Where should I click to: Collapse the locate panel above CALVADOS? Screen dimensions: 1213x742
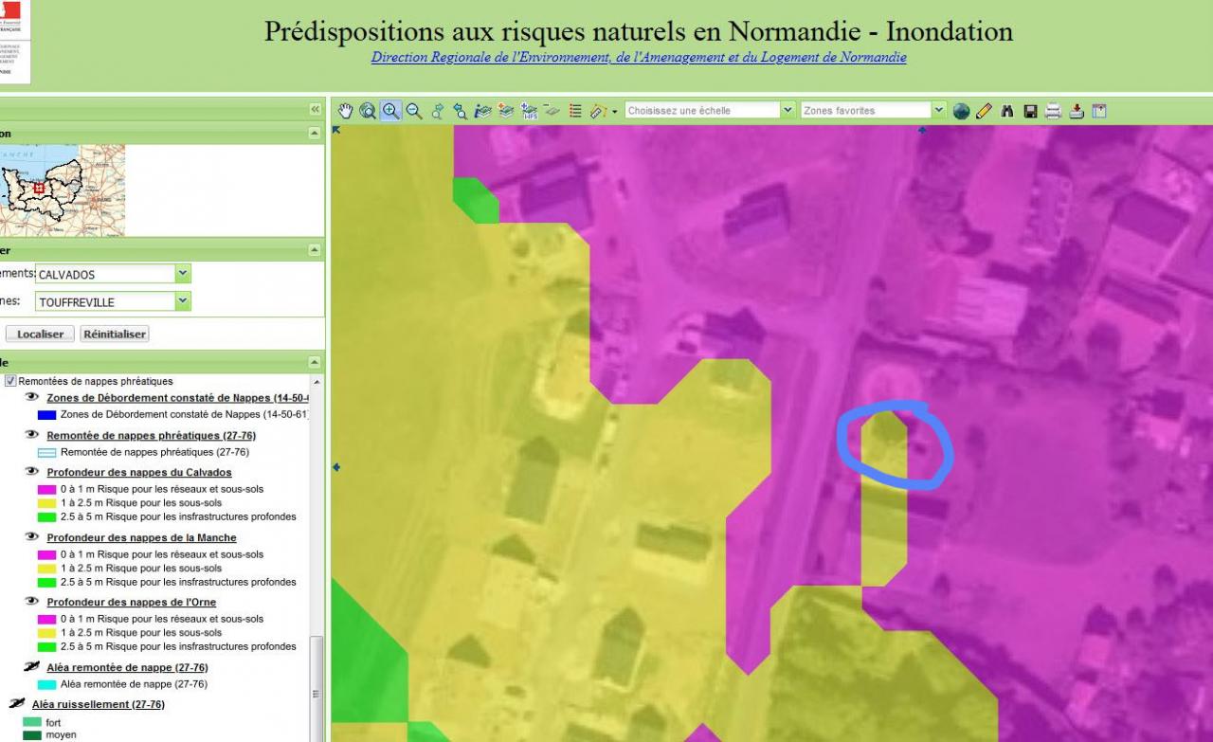coord(315,250)
